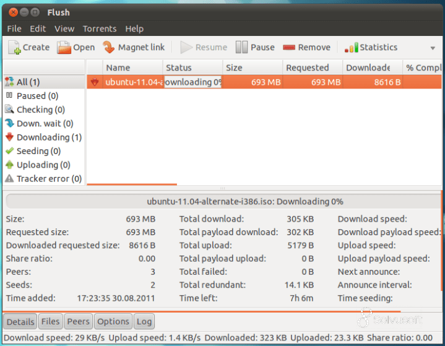The image size is (445, 346).
Task: Select the Downloading (1) category label
Action: tap(49, 137)
